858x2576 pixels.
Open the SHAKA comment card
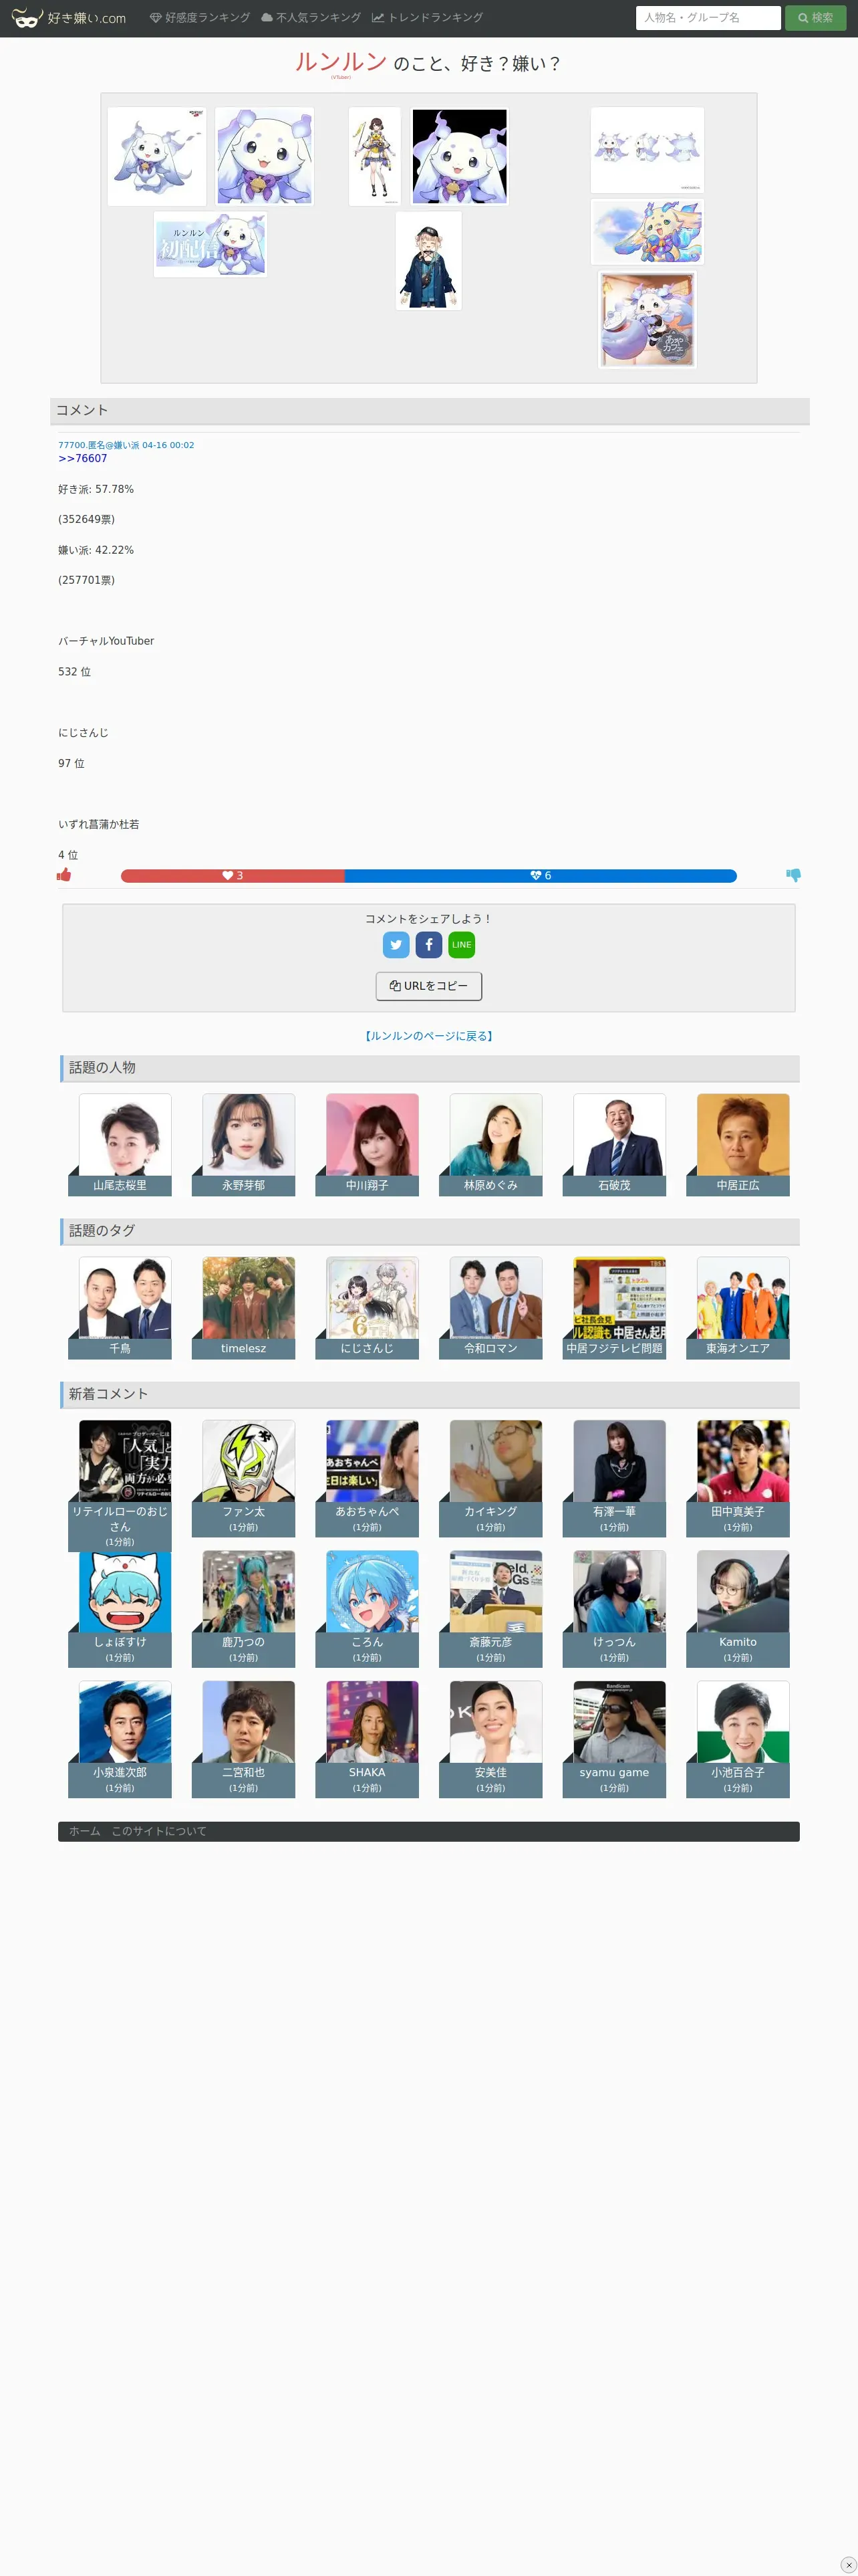click(368, 1739)
